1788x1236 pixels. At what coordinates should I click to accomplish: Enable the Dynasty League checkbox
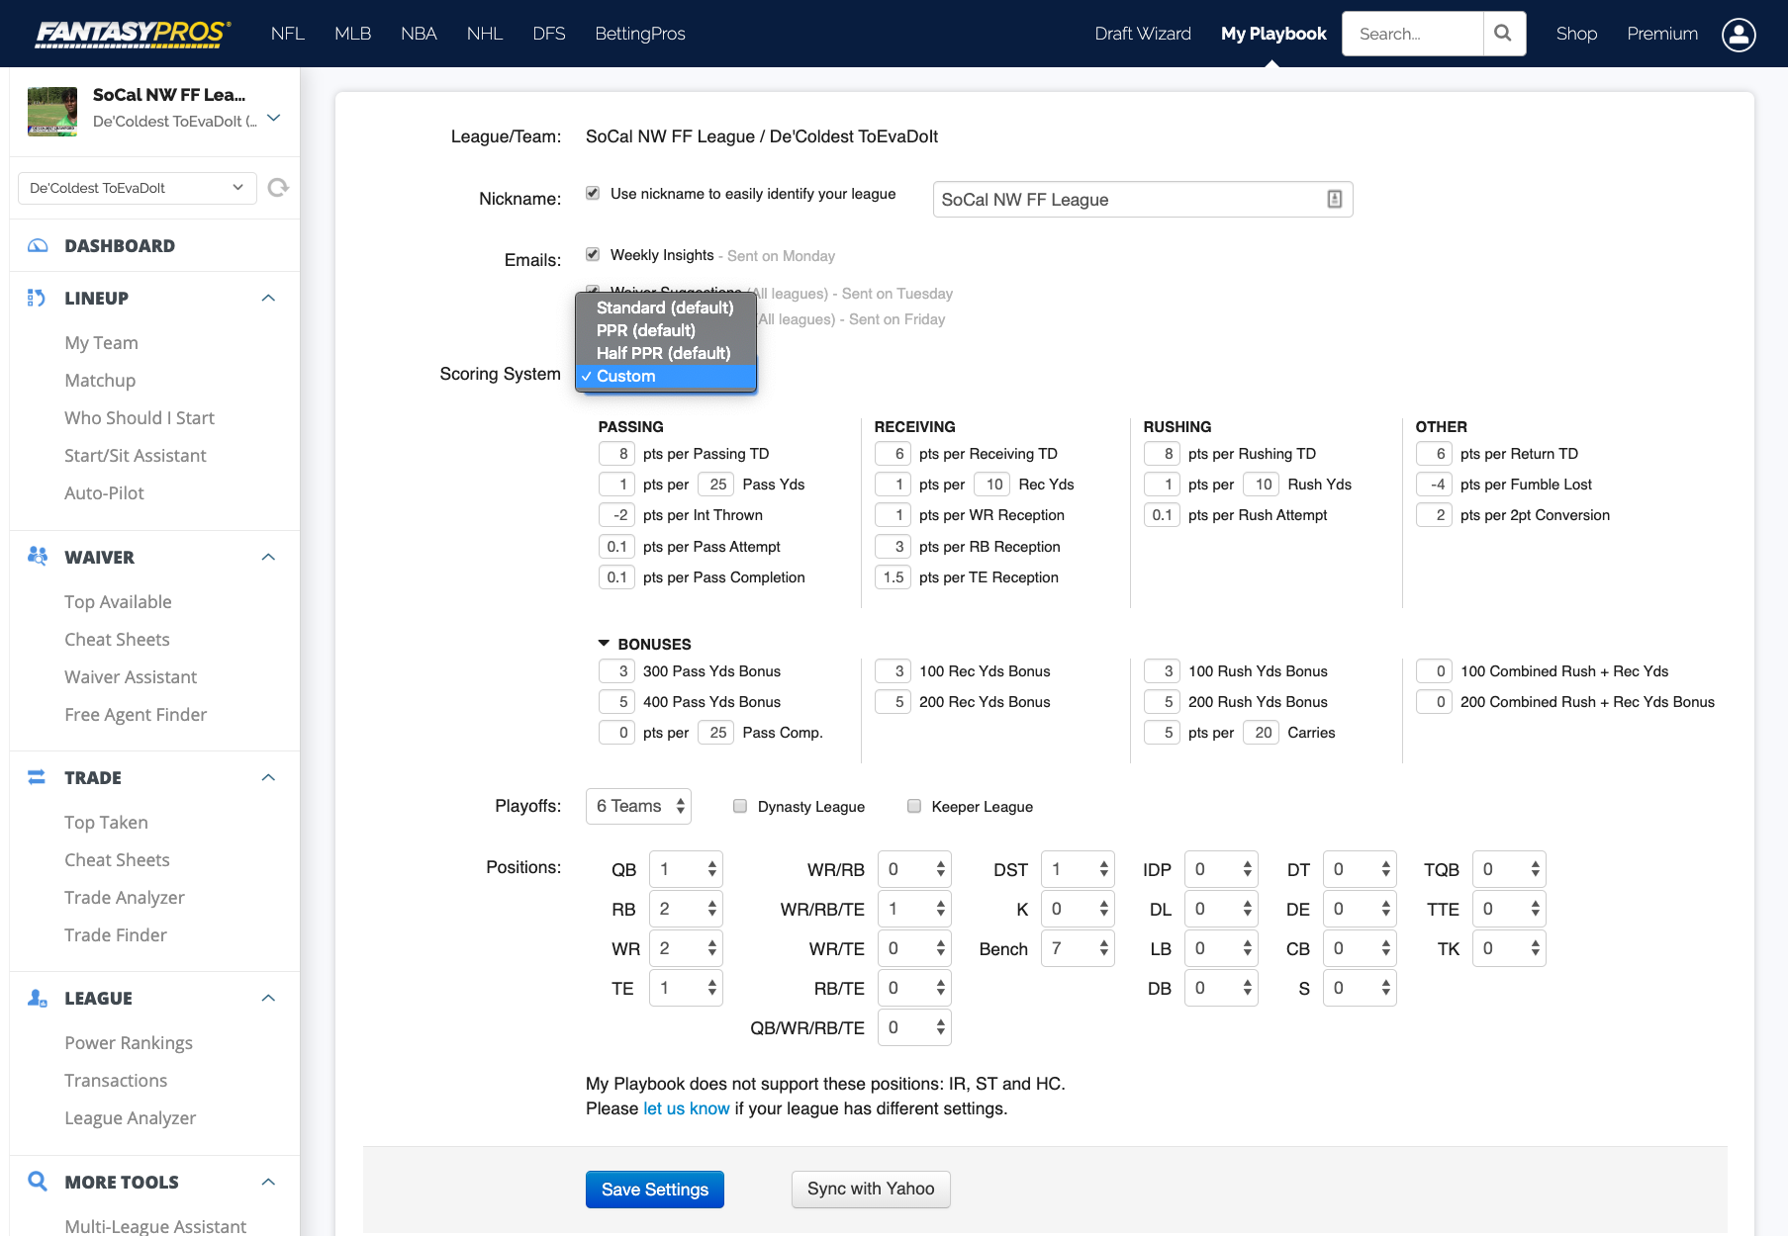pyautogui.click(x=740, y=806)
